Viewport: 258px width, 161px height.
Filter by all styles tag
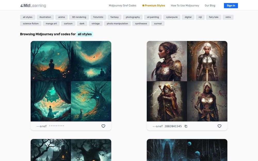click(x=28, y=17)
